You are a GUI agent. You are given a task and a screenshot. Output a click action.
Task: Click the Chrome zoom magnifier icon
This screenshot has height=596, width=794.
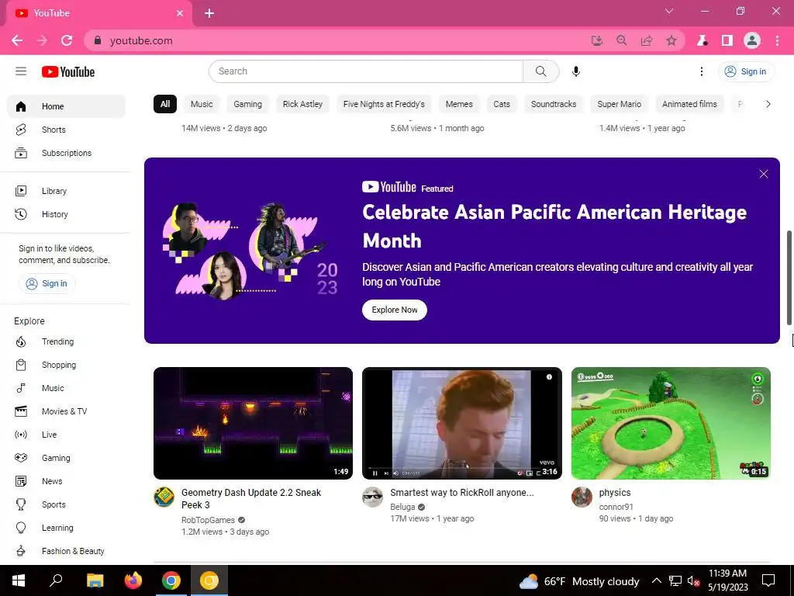[622, 40]
